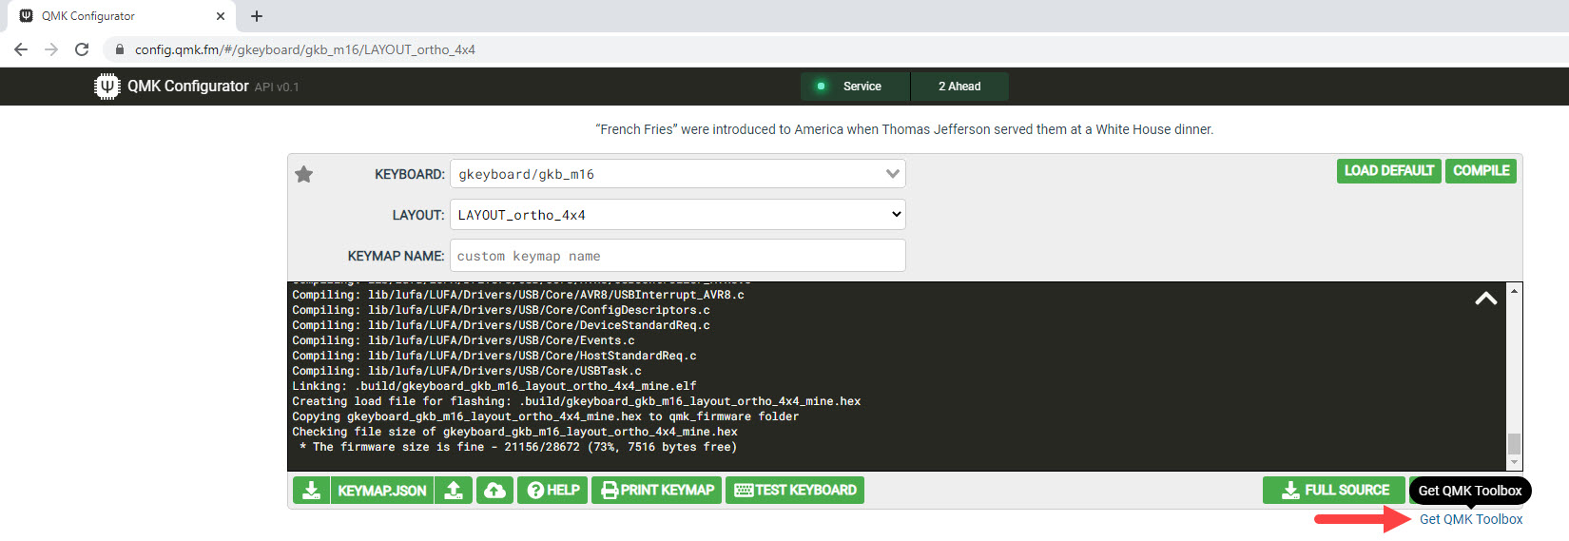Viewport: 1569px width, 541px height.
Task: Go back using browser back arrow
Action: [21, 49]
